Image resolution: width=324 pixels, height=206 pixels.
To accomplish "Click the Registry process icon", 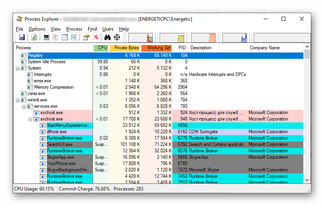I will pyautogui.click(x=24, y=56).
